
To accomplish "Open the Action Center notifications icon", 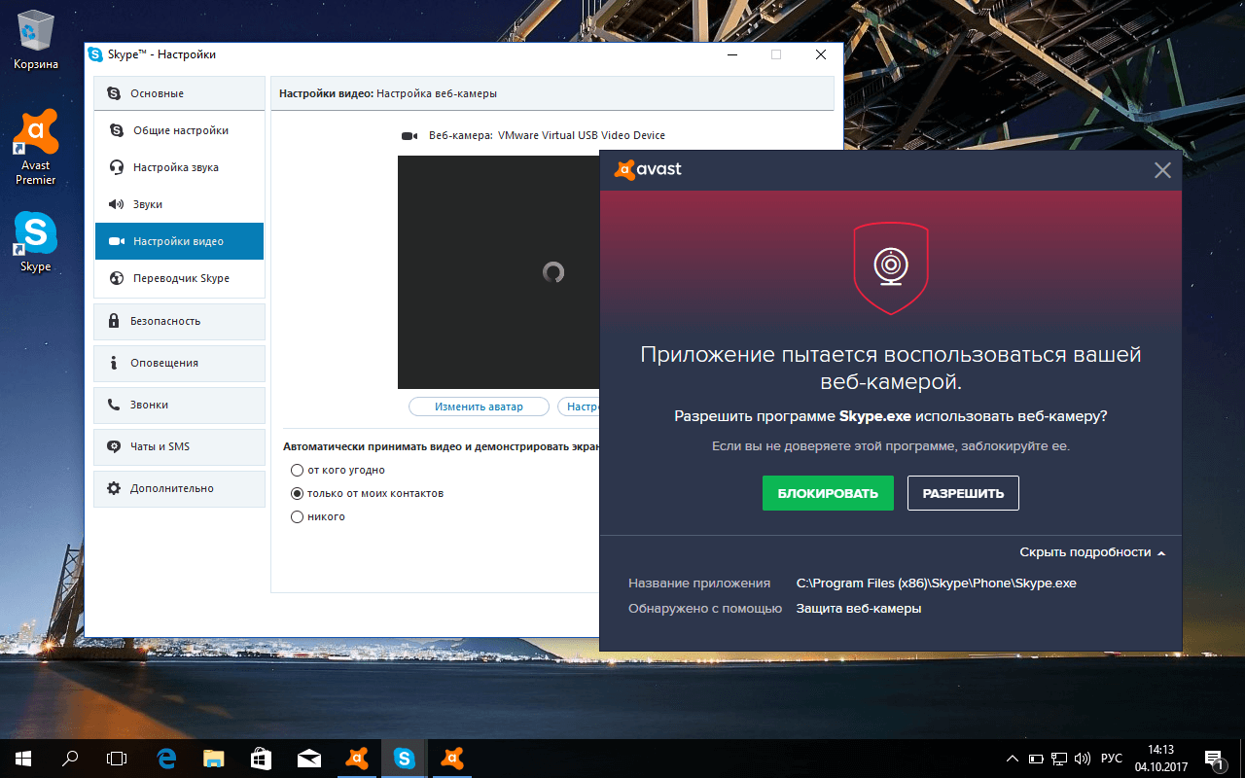I will coord(1214,759).
